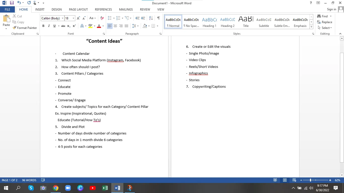Shrink the font size

84,18
